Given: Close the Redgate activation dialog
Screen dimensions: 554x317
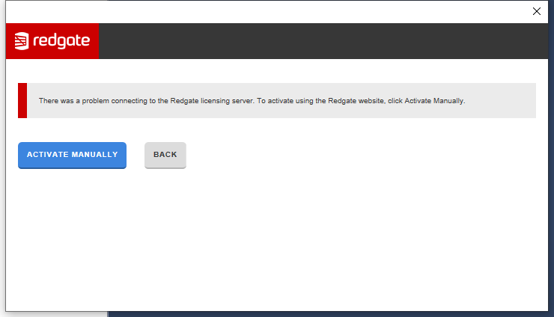Looking at the screenshot, I should [x=536, y=11].
